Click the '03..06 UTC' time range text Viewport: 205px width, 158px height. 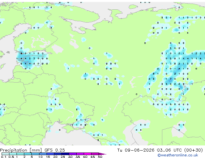click(x=169, y=150)
